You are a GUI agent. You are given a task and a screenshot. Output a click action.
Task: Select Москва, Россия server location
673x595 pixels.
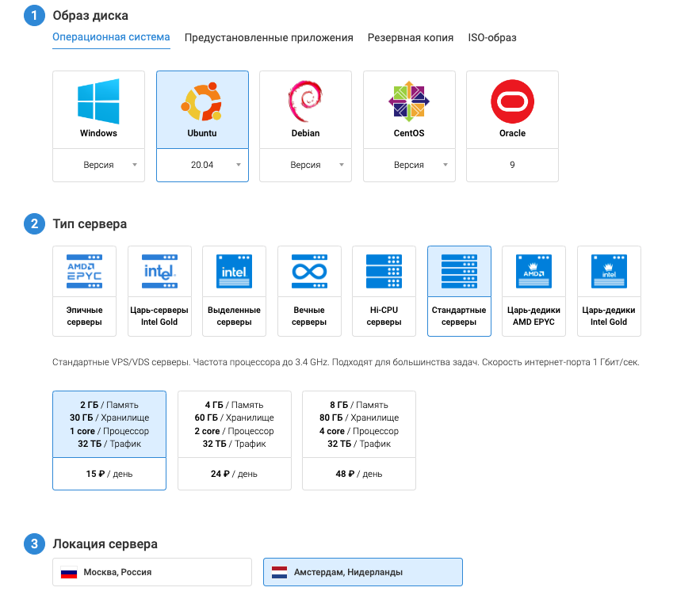(x=152, y=572)
